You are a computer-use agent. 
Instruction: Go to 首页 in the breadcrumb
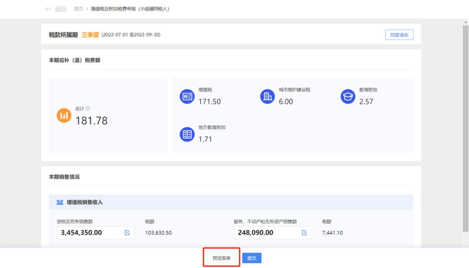pyautogui.click(x=79, y=9)
